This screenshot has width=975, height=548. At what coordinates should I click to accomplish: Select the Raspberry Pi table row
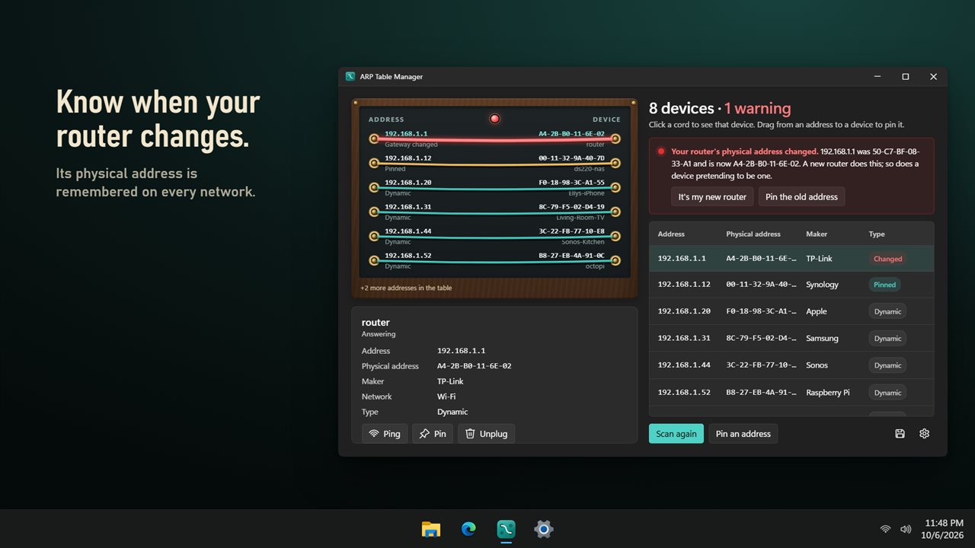click(791, 393)
